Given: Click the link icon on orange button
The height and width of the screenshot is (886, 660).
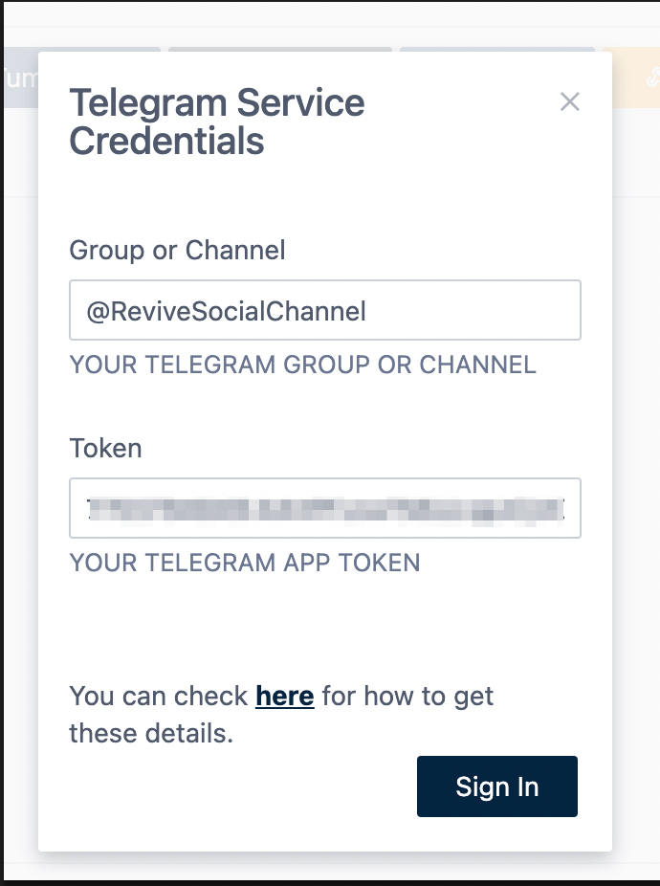Looking at the screenshot, I should pyautogui.click(x=653, y=78).
